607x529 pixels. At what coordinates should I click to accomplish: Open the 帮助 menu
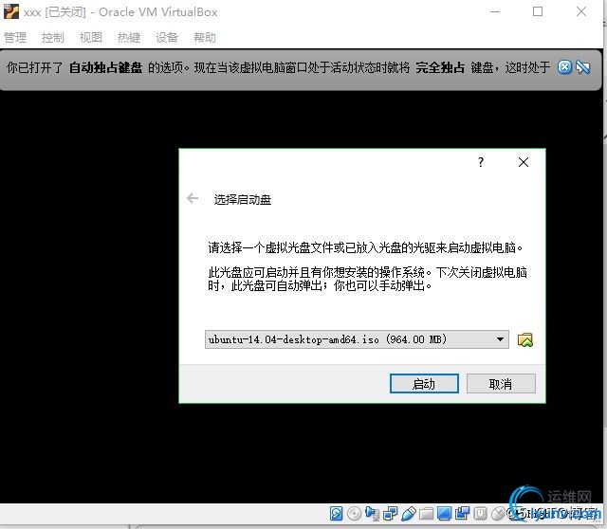(205, 37)
